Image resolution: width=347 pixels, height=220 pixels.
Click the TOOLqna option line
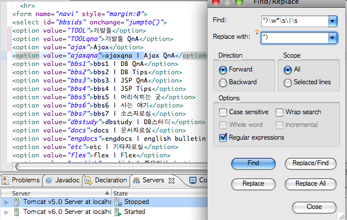point(93,39)
